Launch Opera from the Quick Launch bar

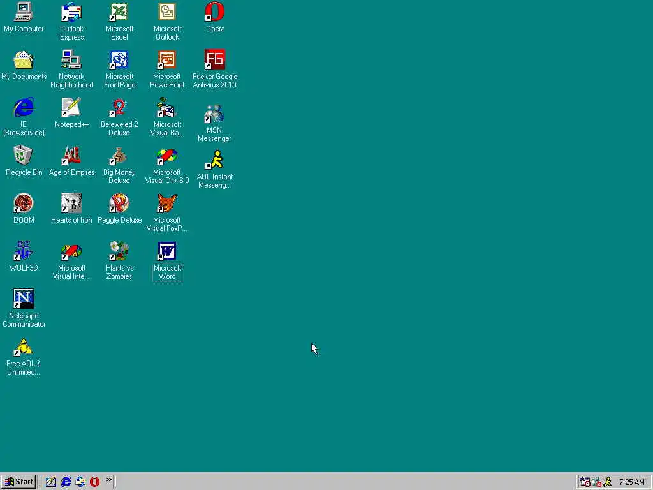(x=95, y=482)
